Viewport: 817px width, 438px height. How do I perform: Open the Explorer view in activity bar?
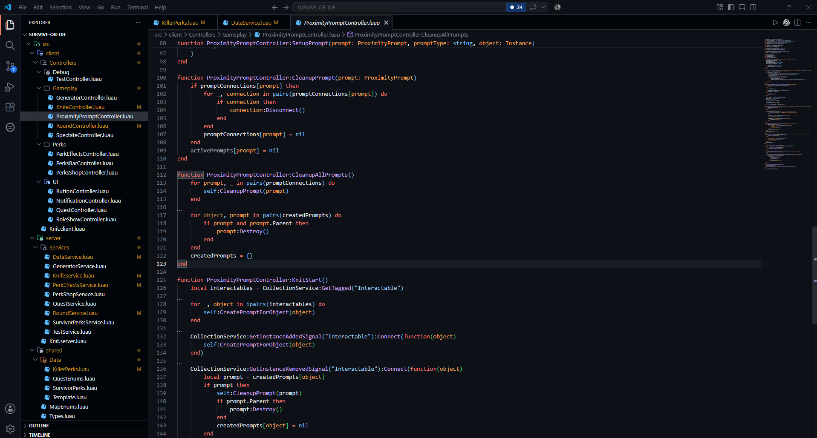10,25
